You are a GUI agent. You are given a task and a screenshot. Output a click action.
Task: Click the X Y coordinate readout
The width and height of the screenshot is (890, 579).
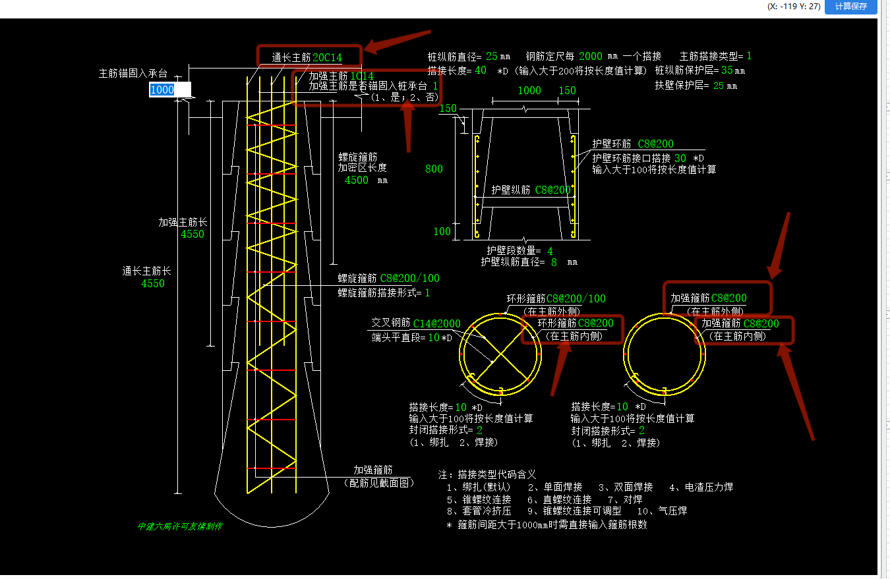coord(794,6)
